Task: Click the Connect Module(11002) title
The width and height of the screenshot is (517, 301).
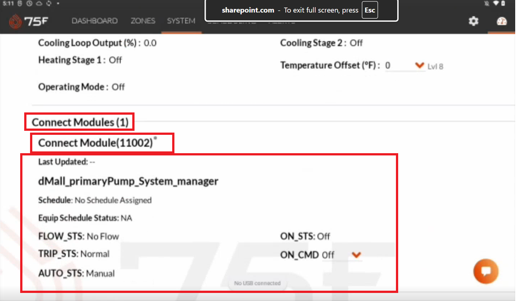Action: [x=96, y=143]
